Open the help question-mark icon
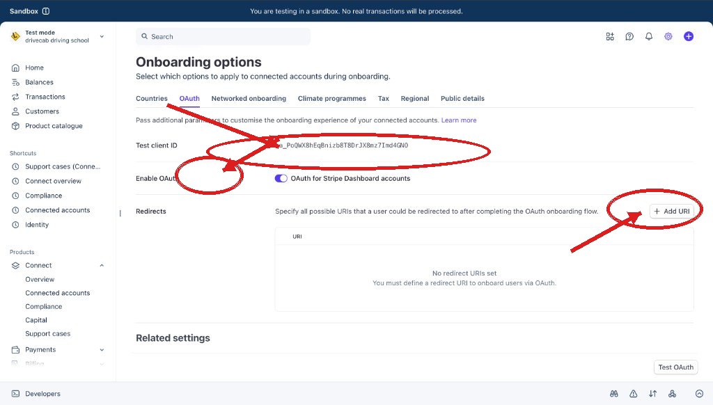 [629, 36]
